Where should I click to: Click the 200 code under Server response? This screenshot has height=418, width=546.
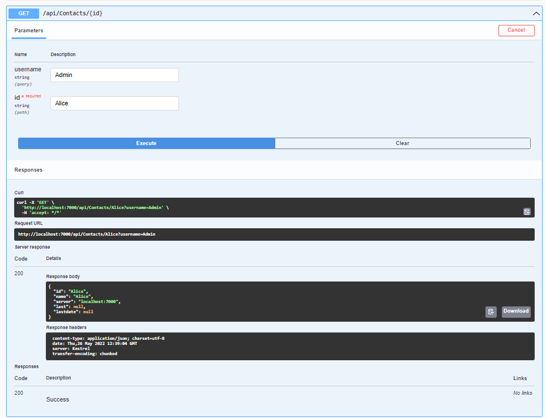(x=19, y=273)
